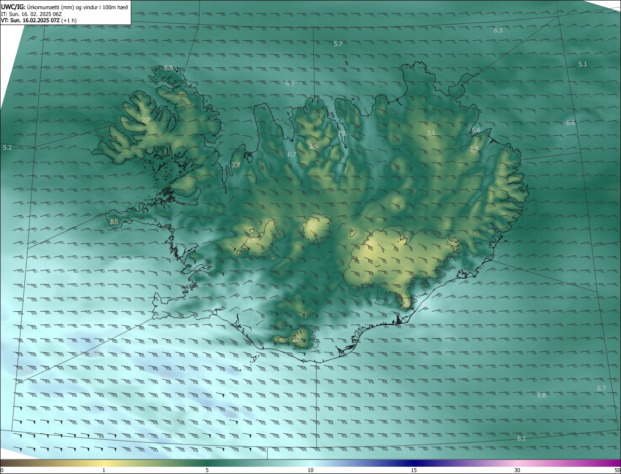621x474 pixels.
Task: Click the 3.1 value label on the map
Action: point(431,133)
